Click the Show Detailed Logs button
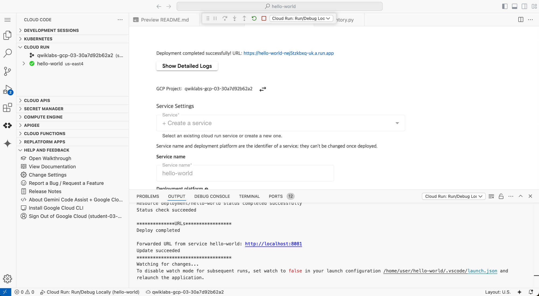Image resolution: width=539 pixels, height=296 pixels. click(187, 66)
